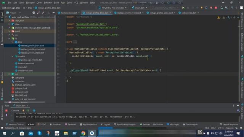Switch to restapi_profile_event.dart tab
Viewport: 244px width, 137px height.
[129, 13]
